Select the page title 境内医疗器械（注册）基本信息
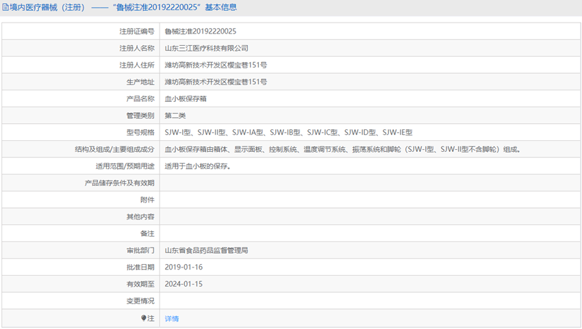This screenshot has width=582, height=329. pyautogui.click(x=120, y=8)
